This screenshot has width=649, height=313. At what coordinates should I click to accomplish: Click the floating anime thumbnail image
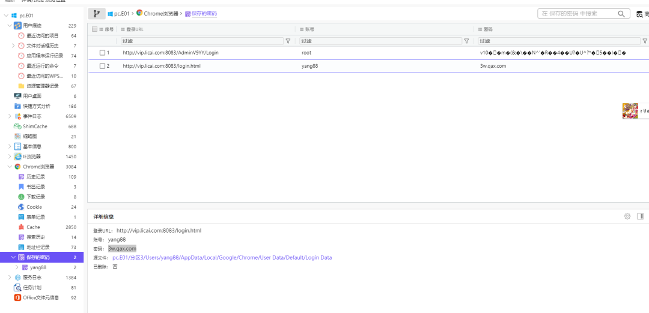pos(630,111)
